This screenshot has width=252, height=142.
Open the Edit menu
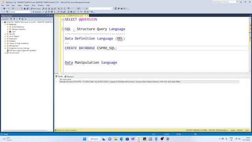[7, 5]
